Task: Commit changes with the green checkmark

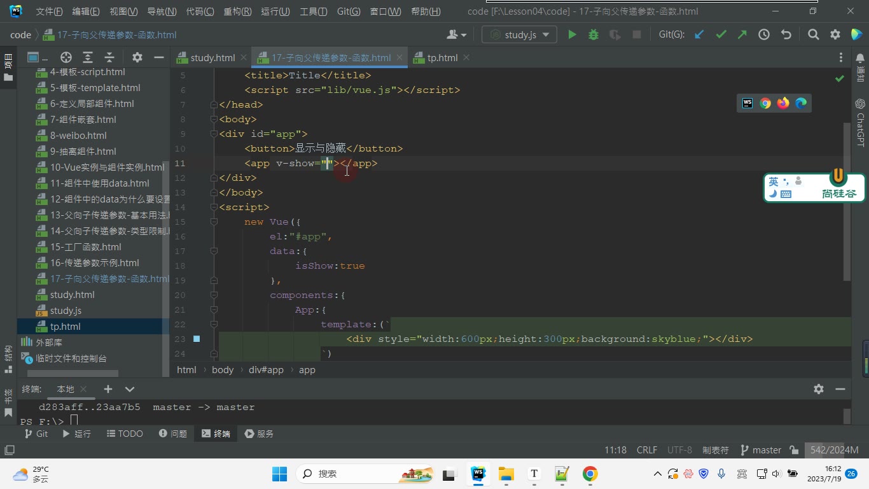Action: (721, 35)
